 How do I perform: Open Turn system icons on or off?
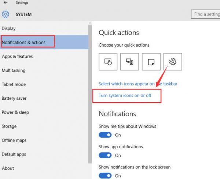pos(125,95)
